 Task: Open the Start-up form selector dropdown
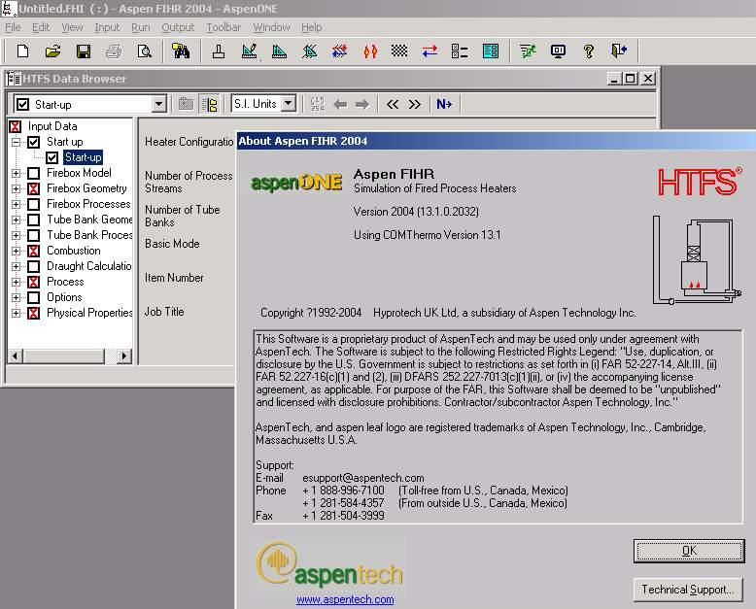[x=158, y=104]
